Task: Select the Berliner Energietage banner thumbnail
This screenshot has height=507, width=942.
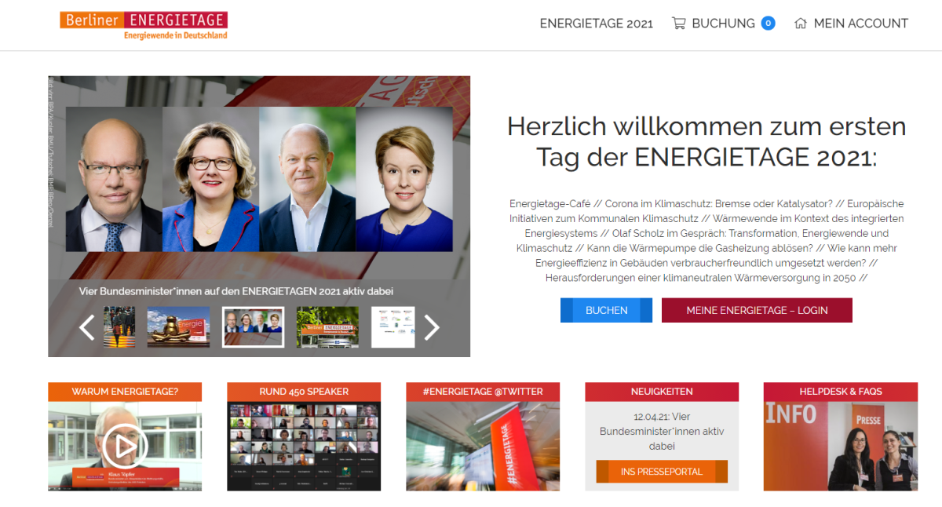Action: coord(327,327)
